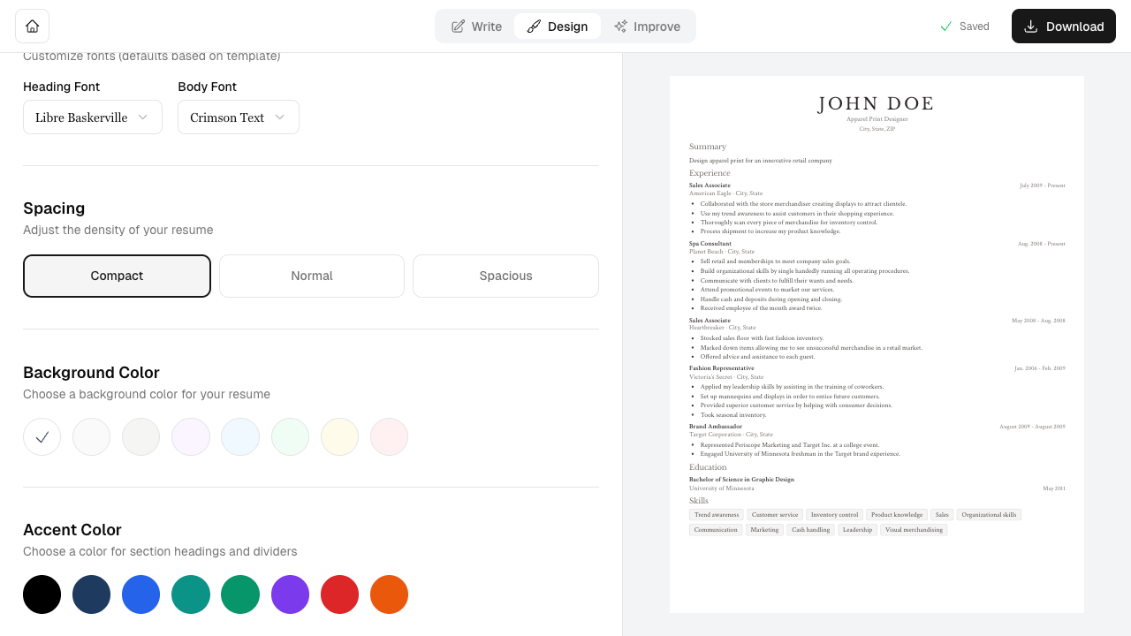Click the green Saved checkmark icon

click(x=946, y=26)
